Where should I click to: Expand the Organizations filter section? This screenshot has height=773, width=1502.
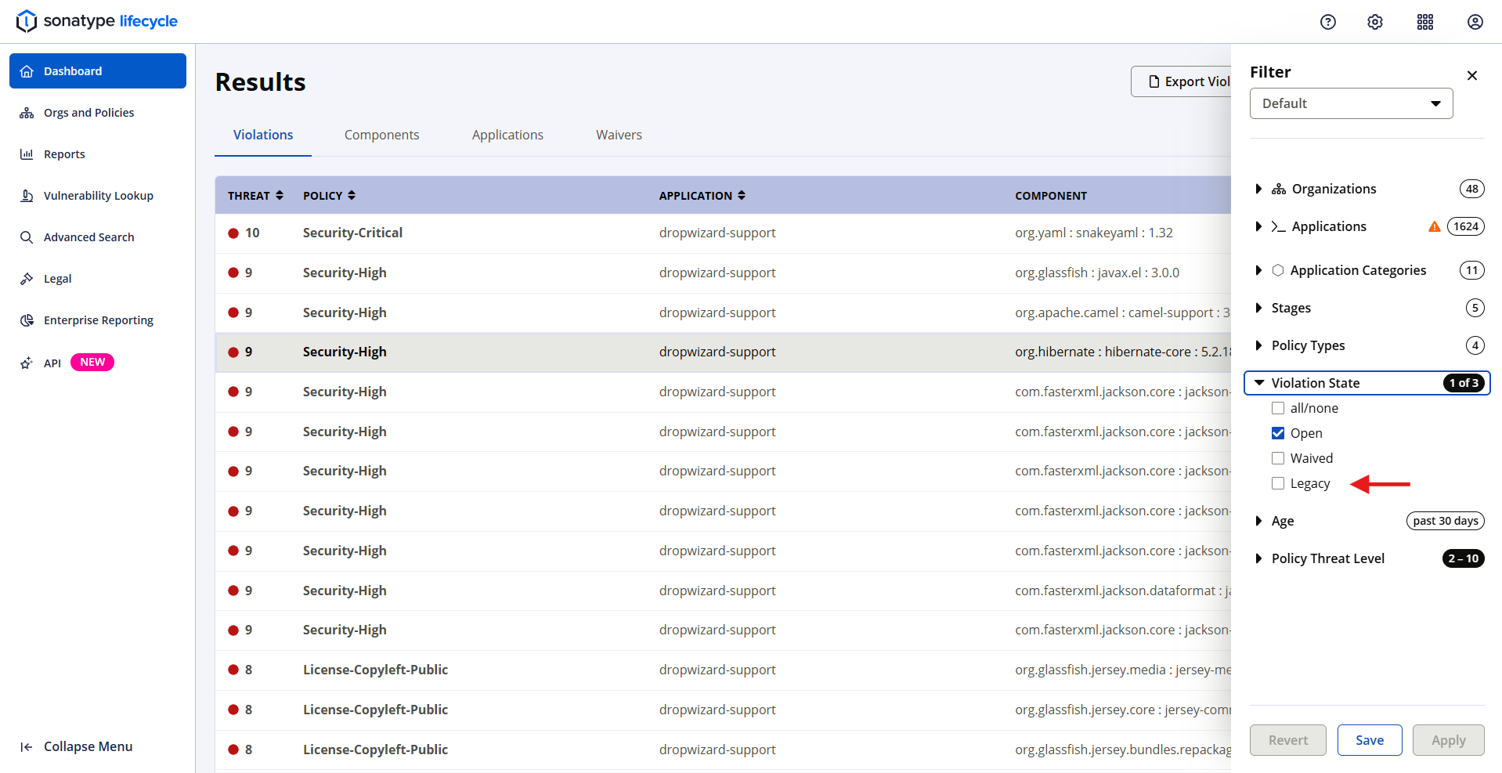pos(1367,189)
